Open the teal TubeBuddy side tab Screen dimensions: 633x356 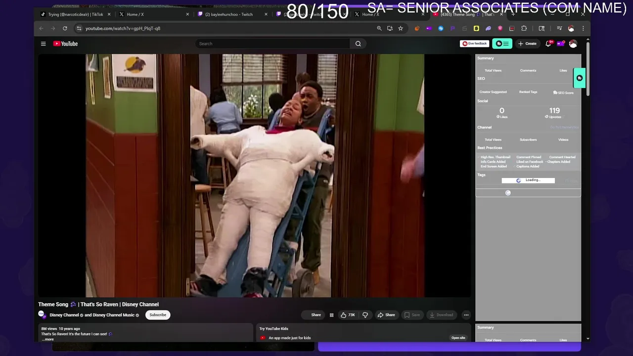pos(580,78)
